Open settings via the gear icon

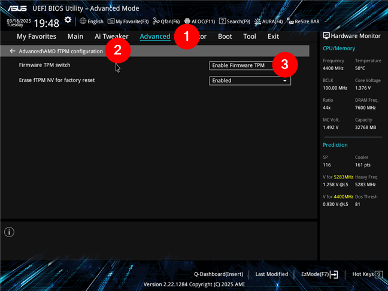tap(68, 20)
